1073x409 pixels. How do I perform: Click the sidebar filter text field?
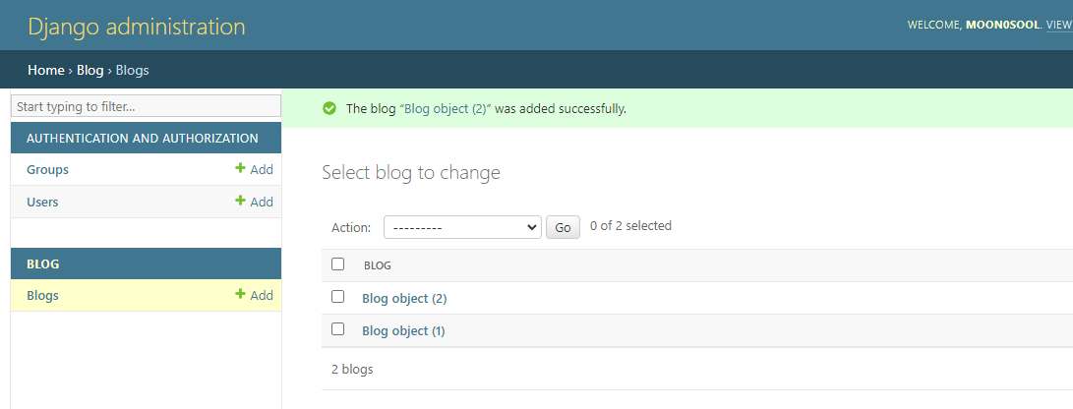[146, 106]
